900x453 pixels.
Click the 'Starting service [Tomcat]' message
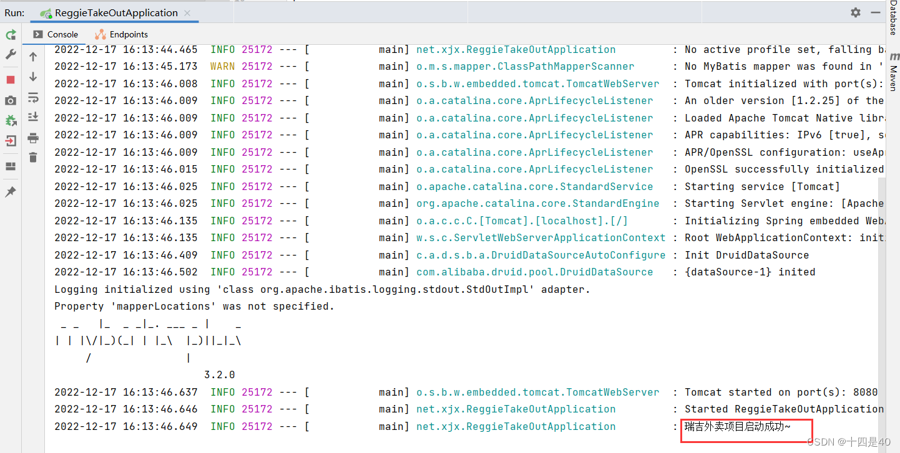pos(763,186)
